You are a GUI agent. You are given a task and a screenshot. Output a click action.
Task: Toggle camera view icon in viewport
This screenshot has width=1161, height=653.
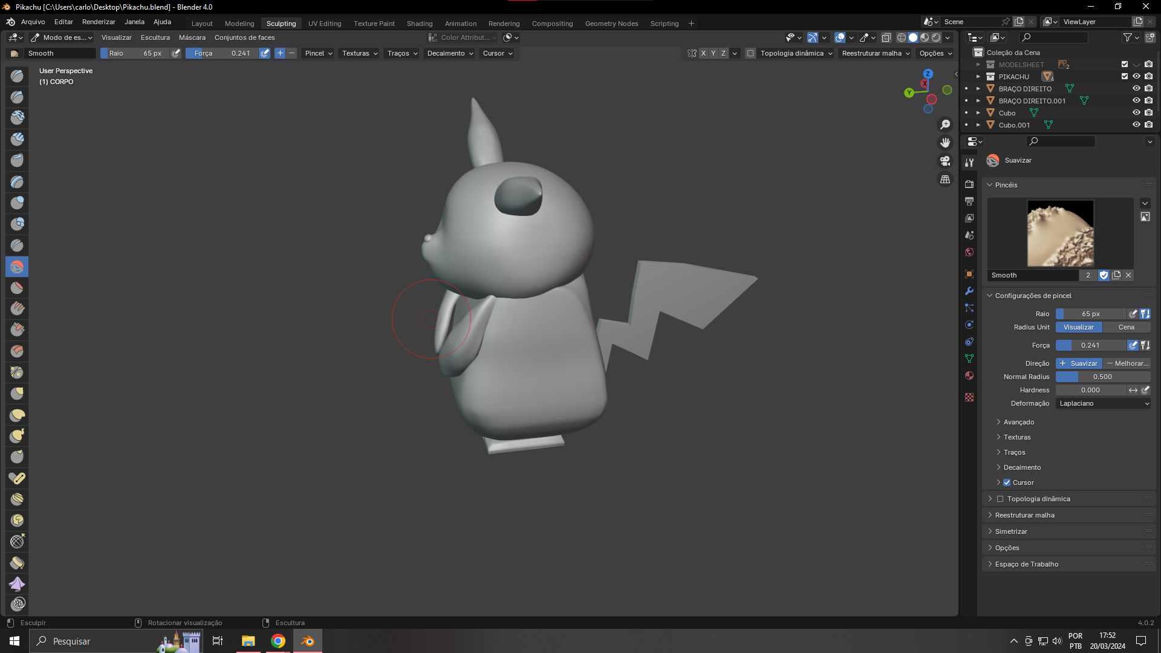(945, 161)
